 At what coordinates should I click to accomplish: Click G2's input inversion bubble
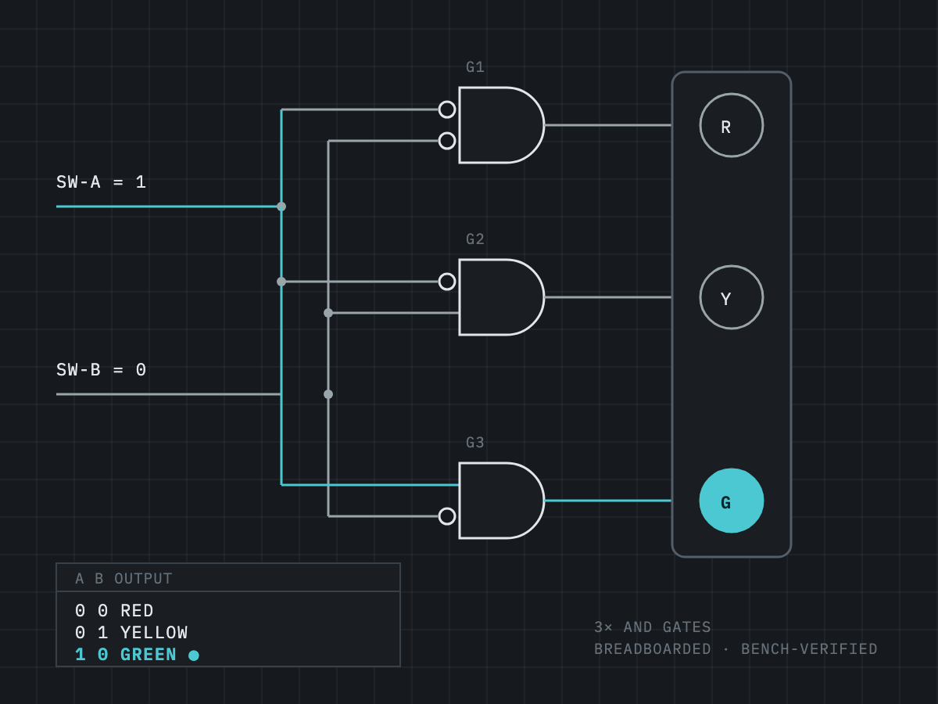pyautogui.click(x=447, y=282)
